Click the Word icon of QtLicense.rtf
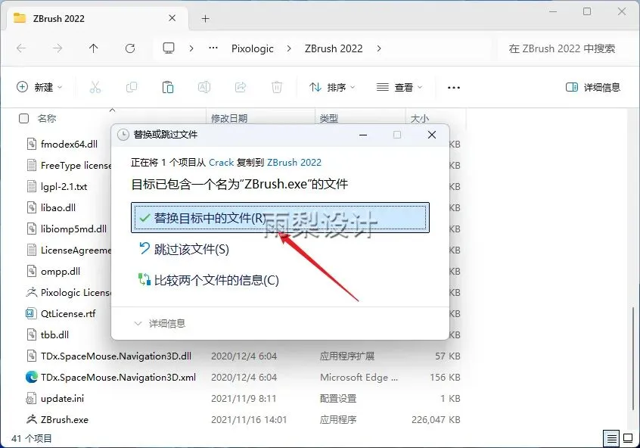640x448 pixels. pyautogui.click(x=30, y=313)
